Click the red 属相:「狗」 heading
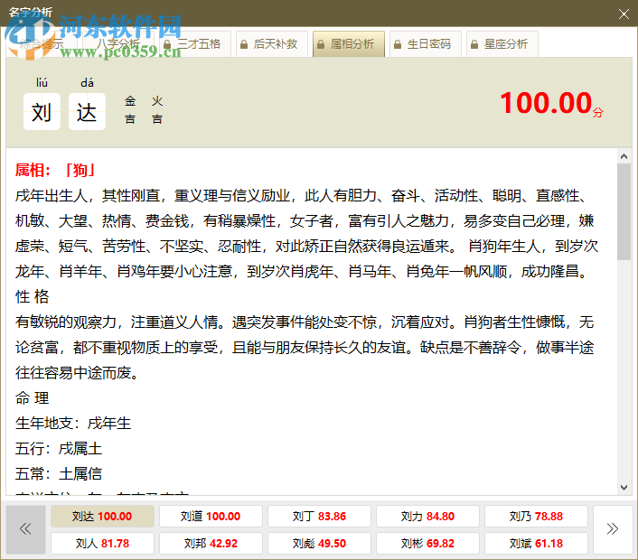 point(55,170)
